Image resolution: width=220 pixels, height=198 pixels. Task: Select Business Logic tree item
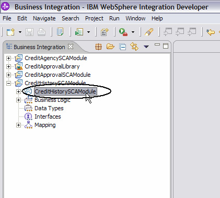pos(52,100)
